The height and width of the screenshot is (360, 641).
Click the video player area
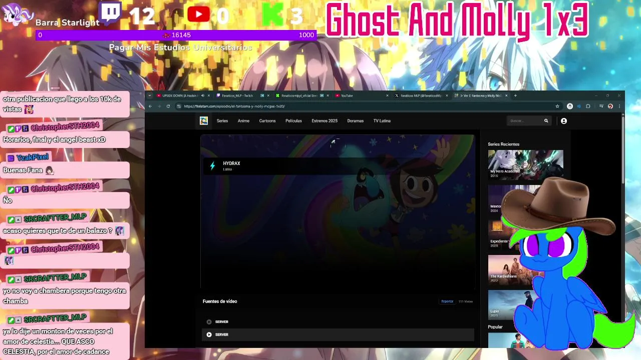click(x=338, y=211)
